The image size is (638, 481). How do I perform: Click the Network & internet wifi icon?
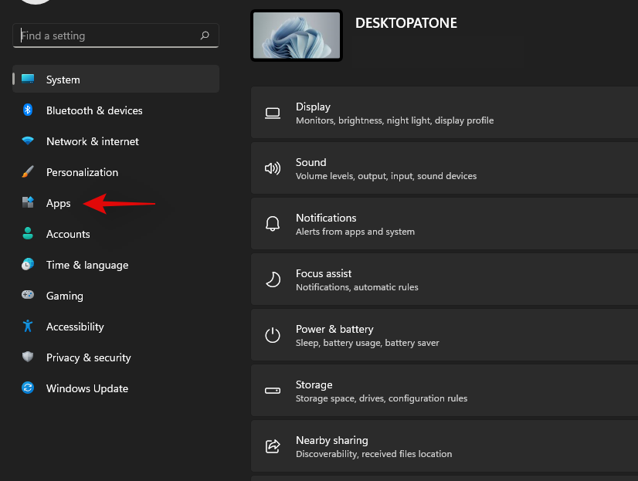28,141
